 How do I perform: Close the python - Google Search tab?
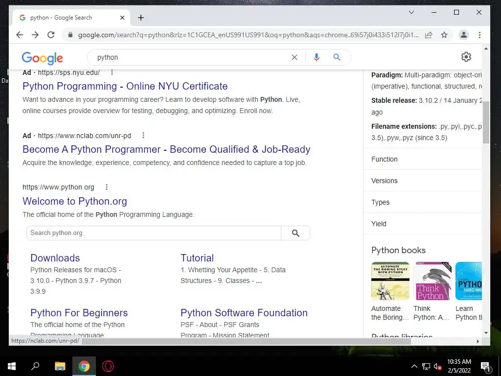[122, 18]
